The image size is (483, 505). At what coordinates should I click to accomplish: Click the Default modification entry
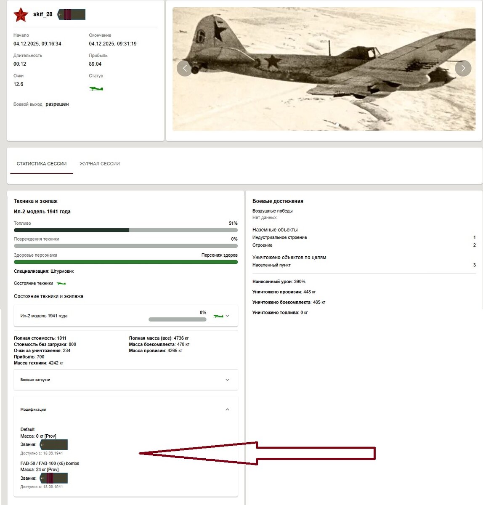pos(27,430)
